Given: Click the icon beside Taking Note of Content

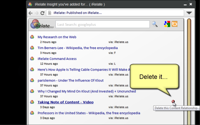Looking at the screenshot, I should [32, 102].
